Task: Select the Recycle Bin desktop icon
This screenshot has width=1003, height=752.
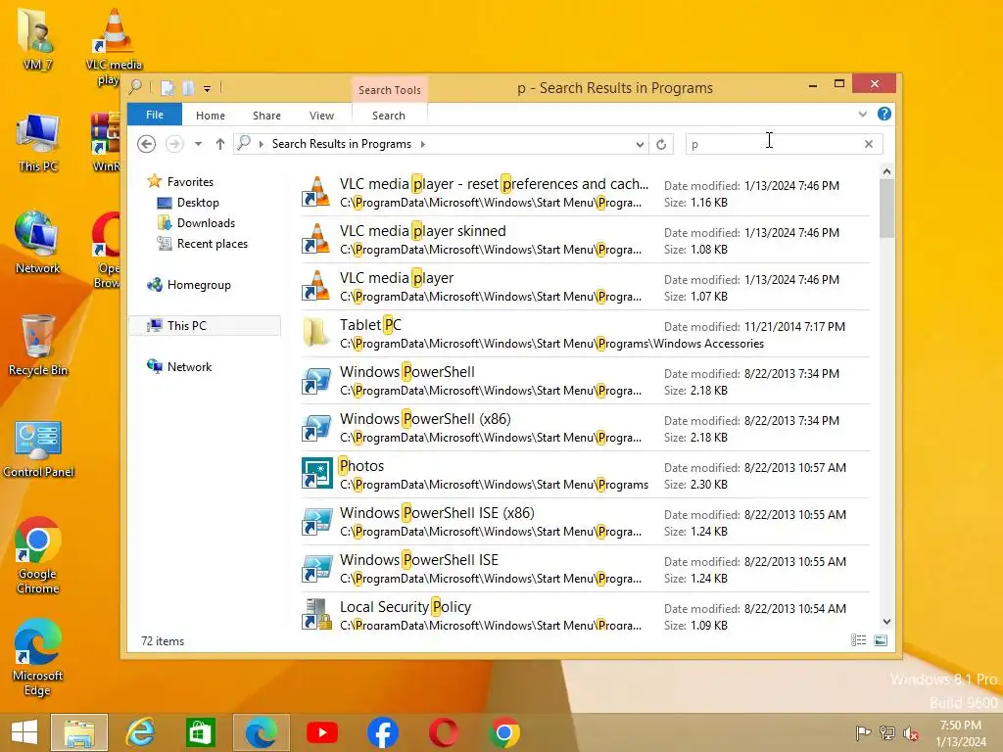Action: click(x=38, y=346)
